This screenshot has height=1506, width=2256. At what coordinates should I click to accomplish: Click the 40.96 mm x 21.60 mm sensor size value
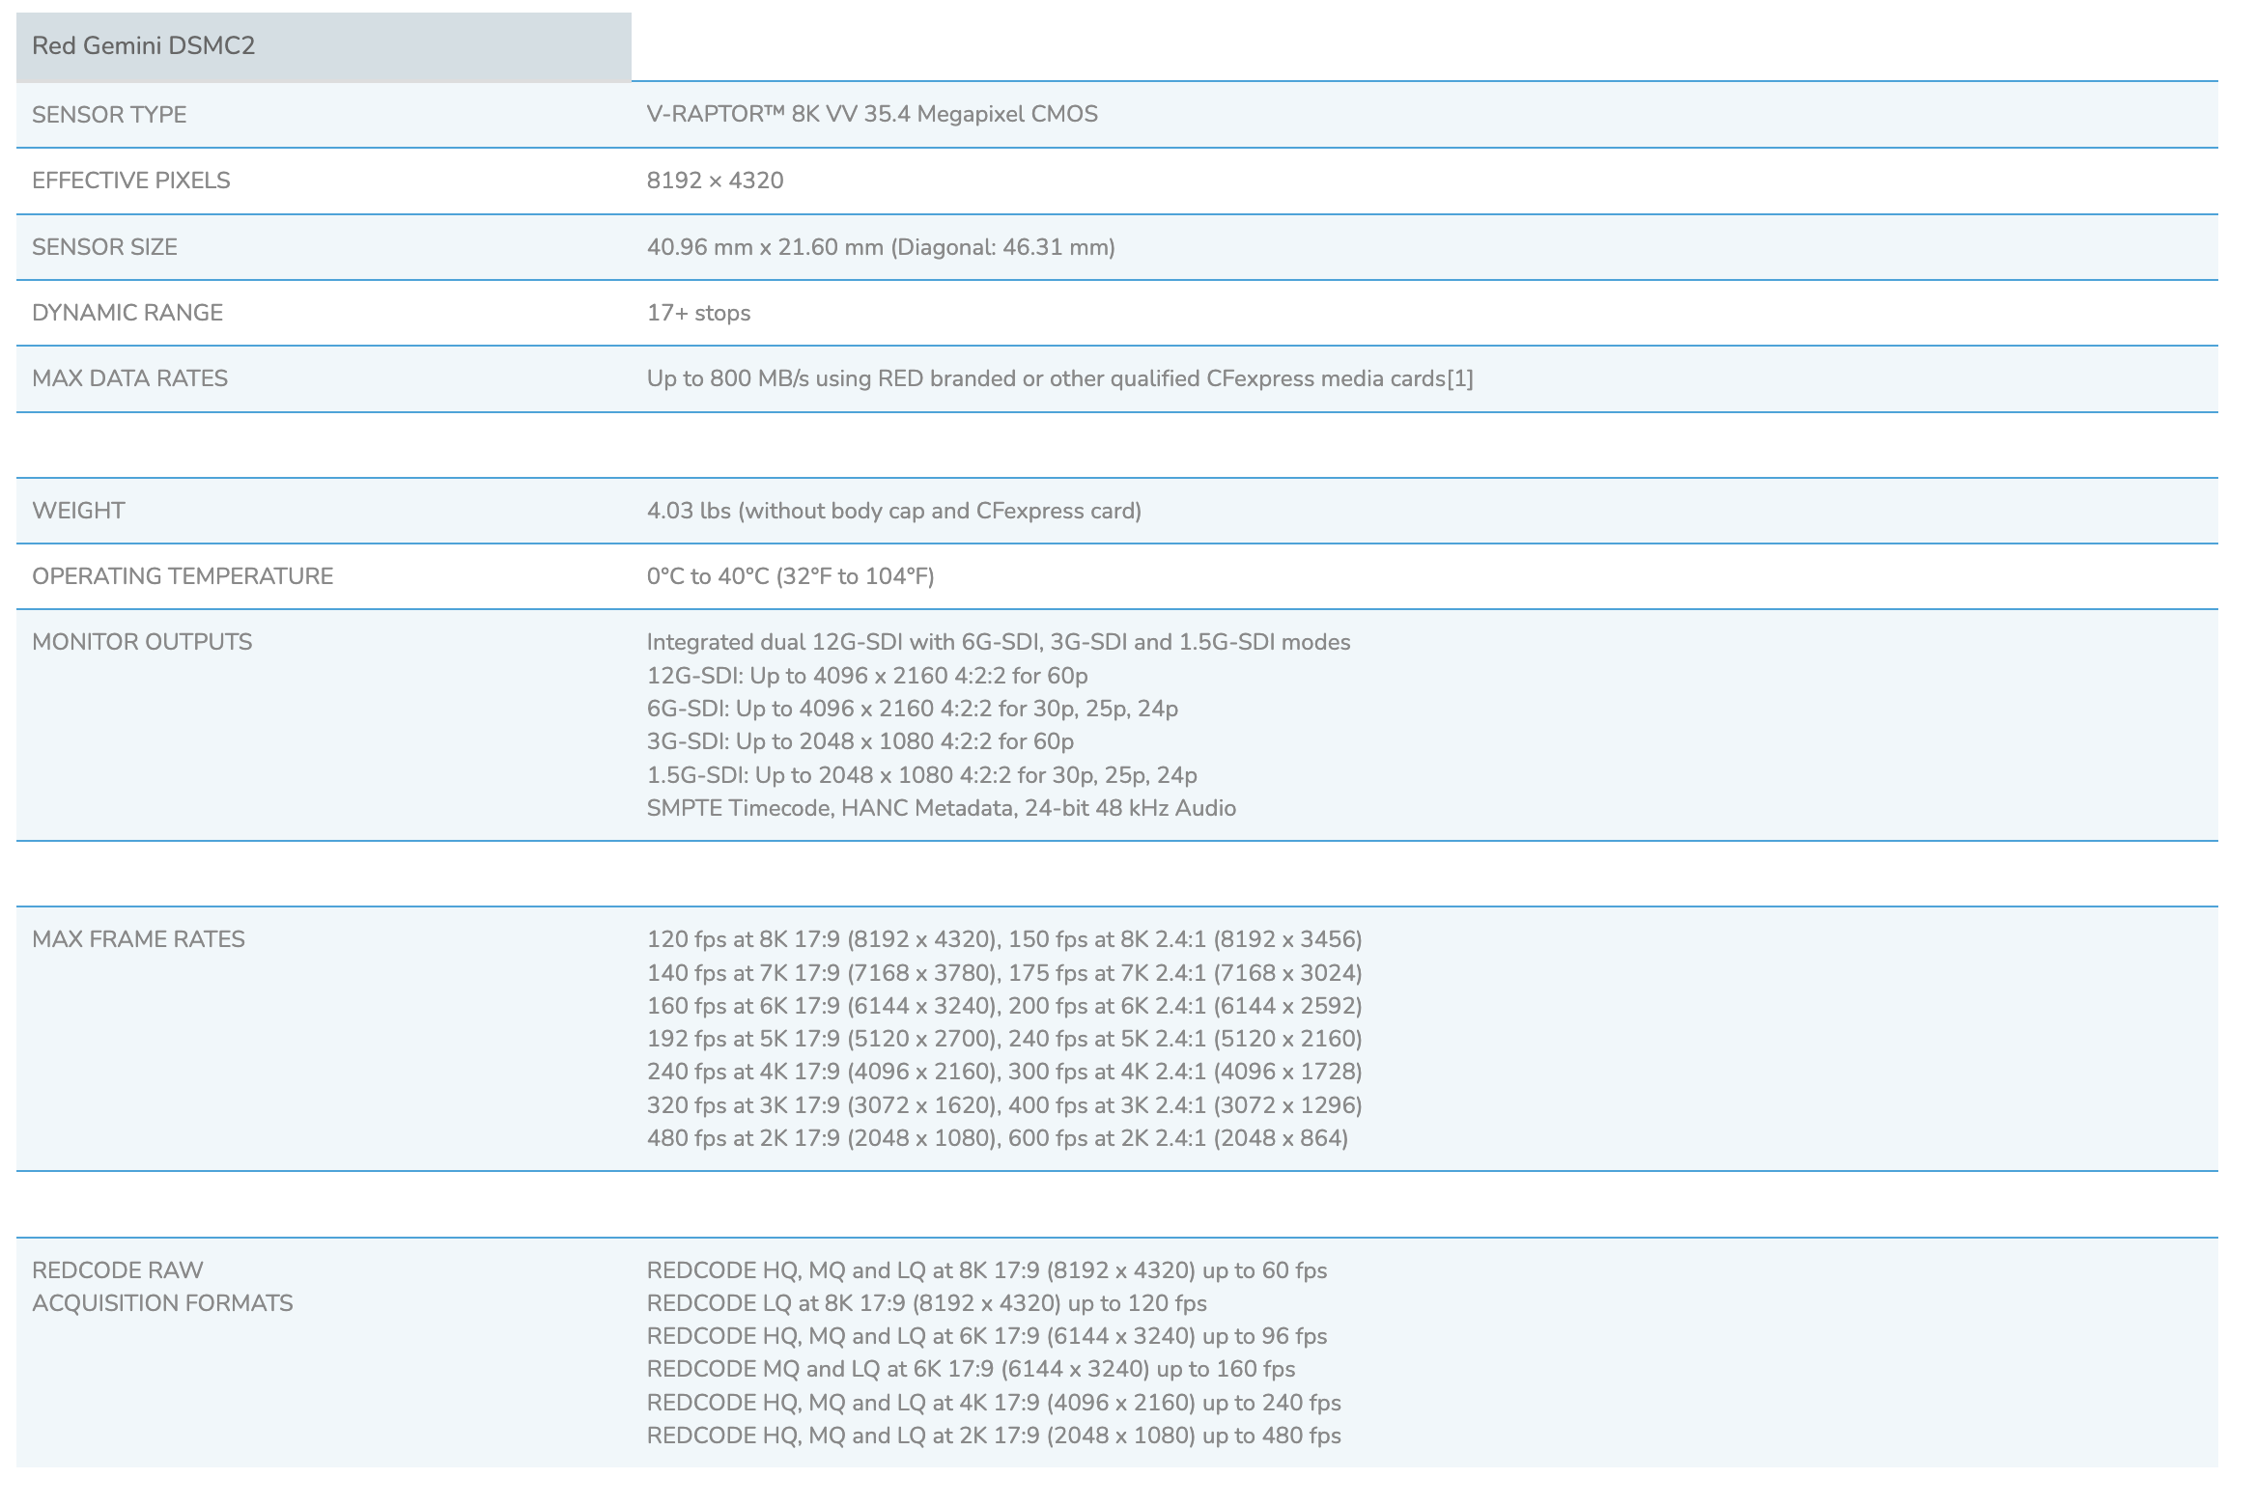(881, 247)
